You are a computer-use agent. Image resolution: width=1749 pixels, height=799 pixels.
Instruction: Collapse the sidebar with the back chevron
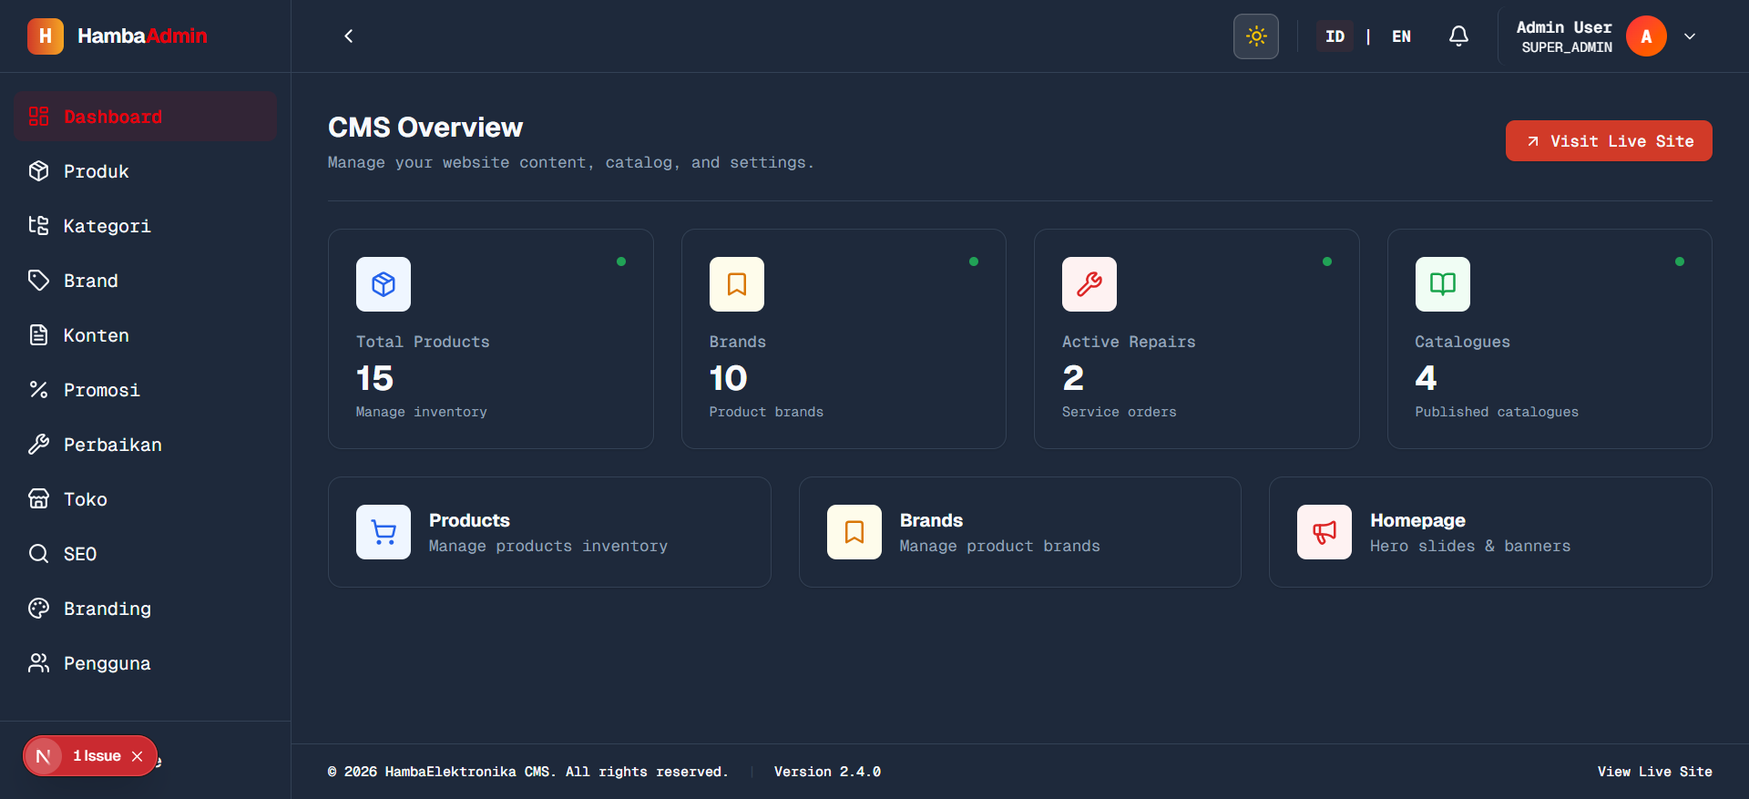click(x=348, y=36)
